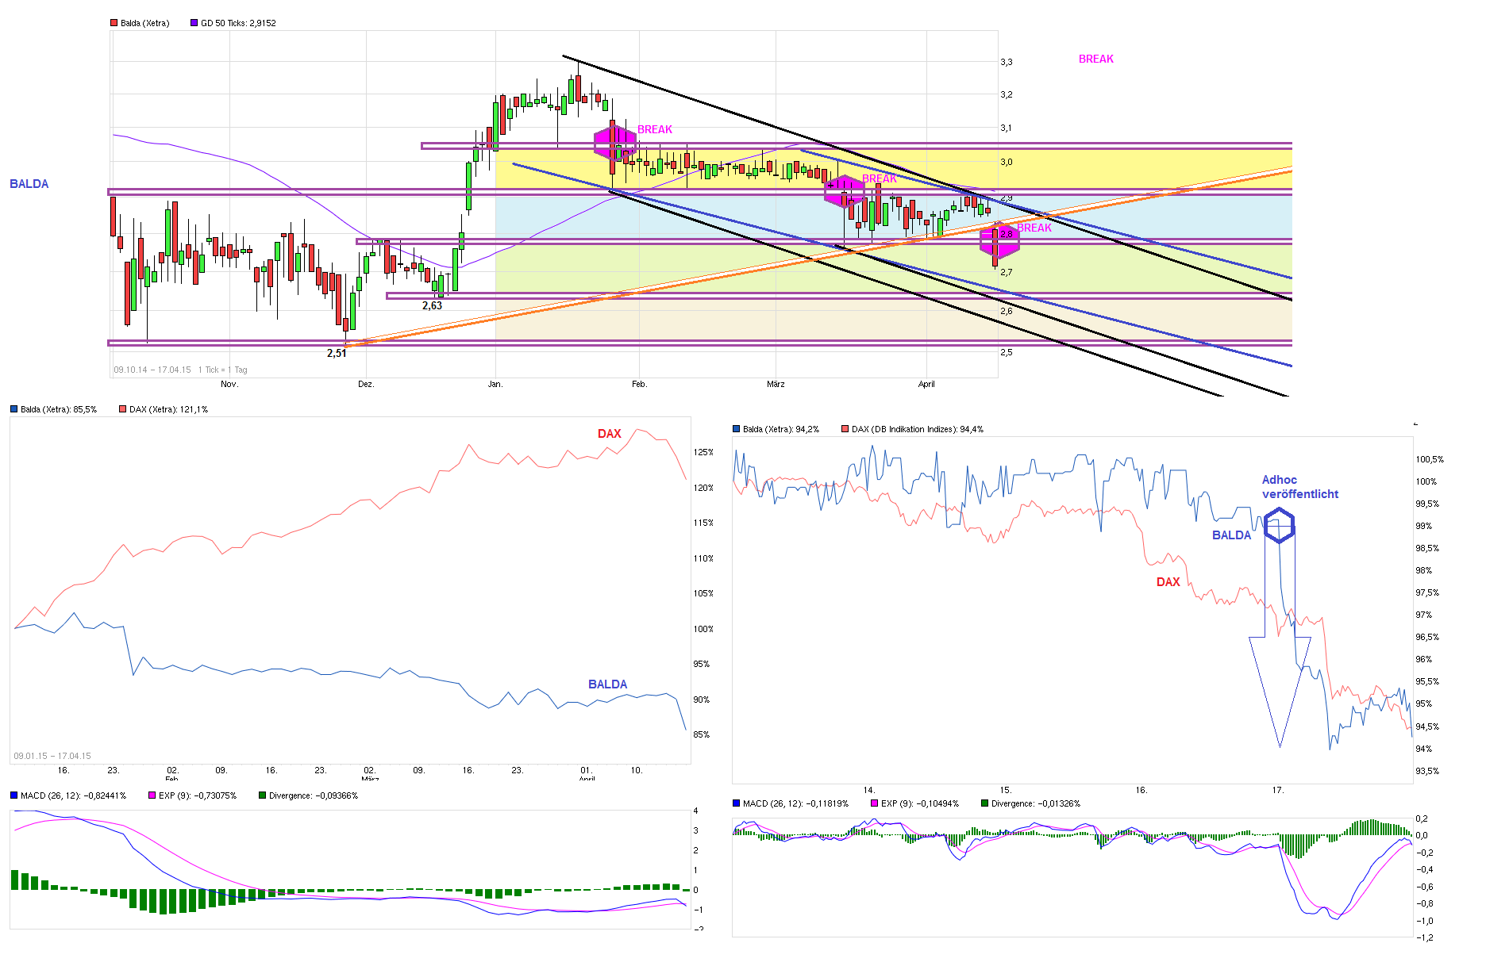The image size is (1486, 966).
Task: Click the blue swatch beside MACD -0,82441%
Action: pos(13,795)
